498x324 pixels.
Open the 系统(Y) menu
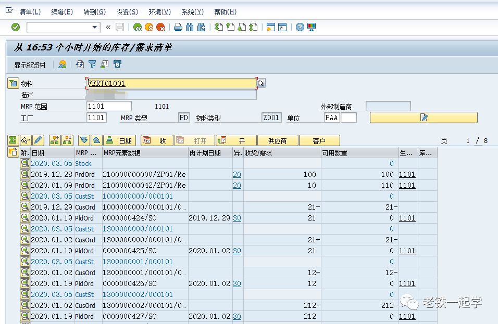(192, 12)
